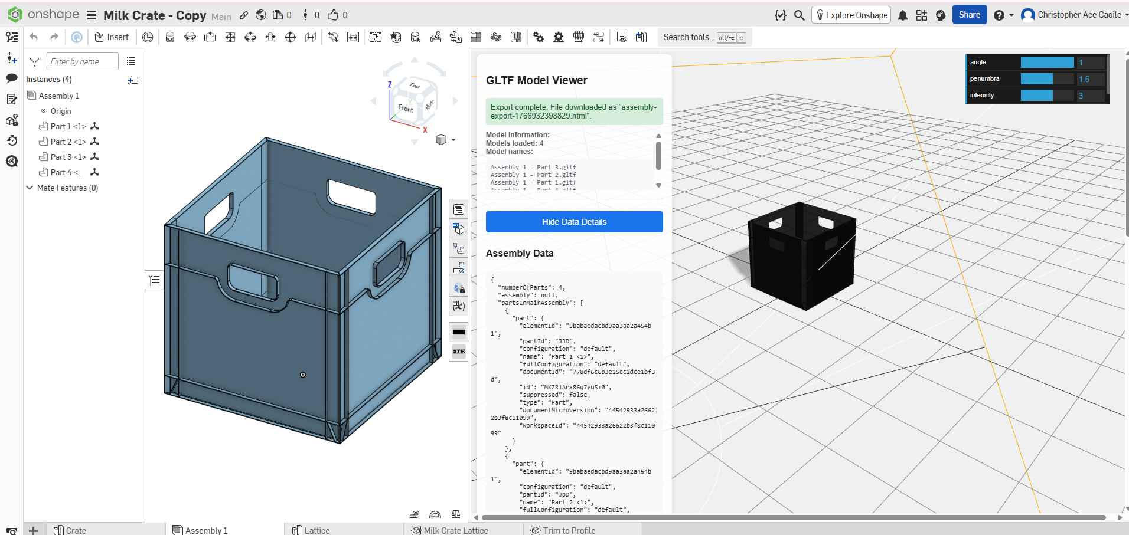This screenshot has width=1129, height=535.
Task: Click the blue Share button
Action: pyautogui.click(x=969, y=15)
